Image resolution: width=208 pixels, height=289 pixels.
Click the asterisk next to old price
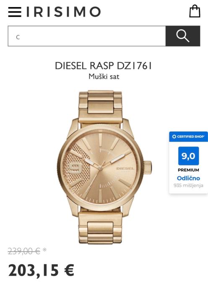pos(44,250)
